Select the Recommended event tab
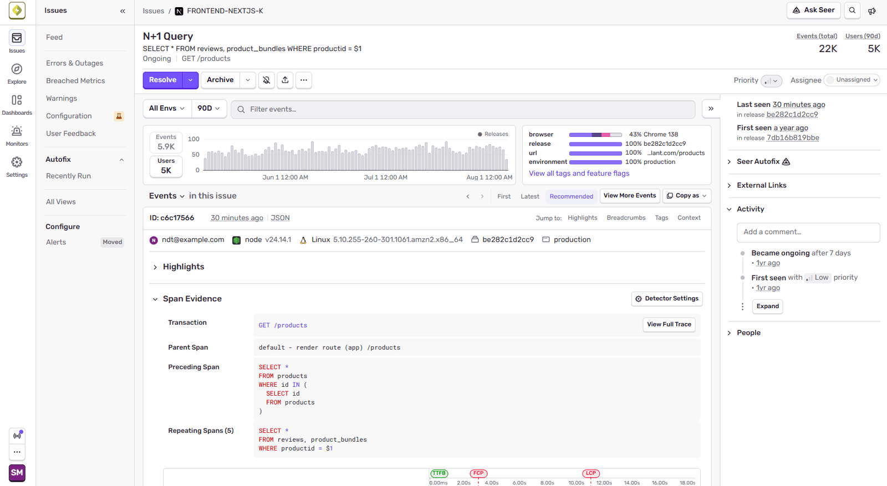 [572, 196]
